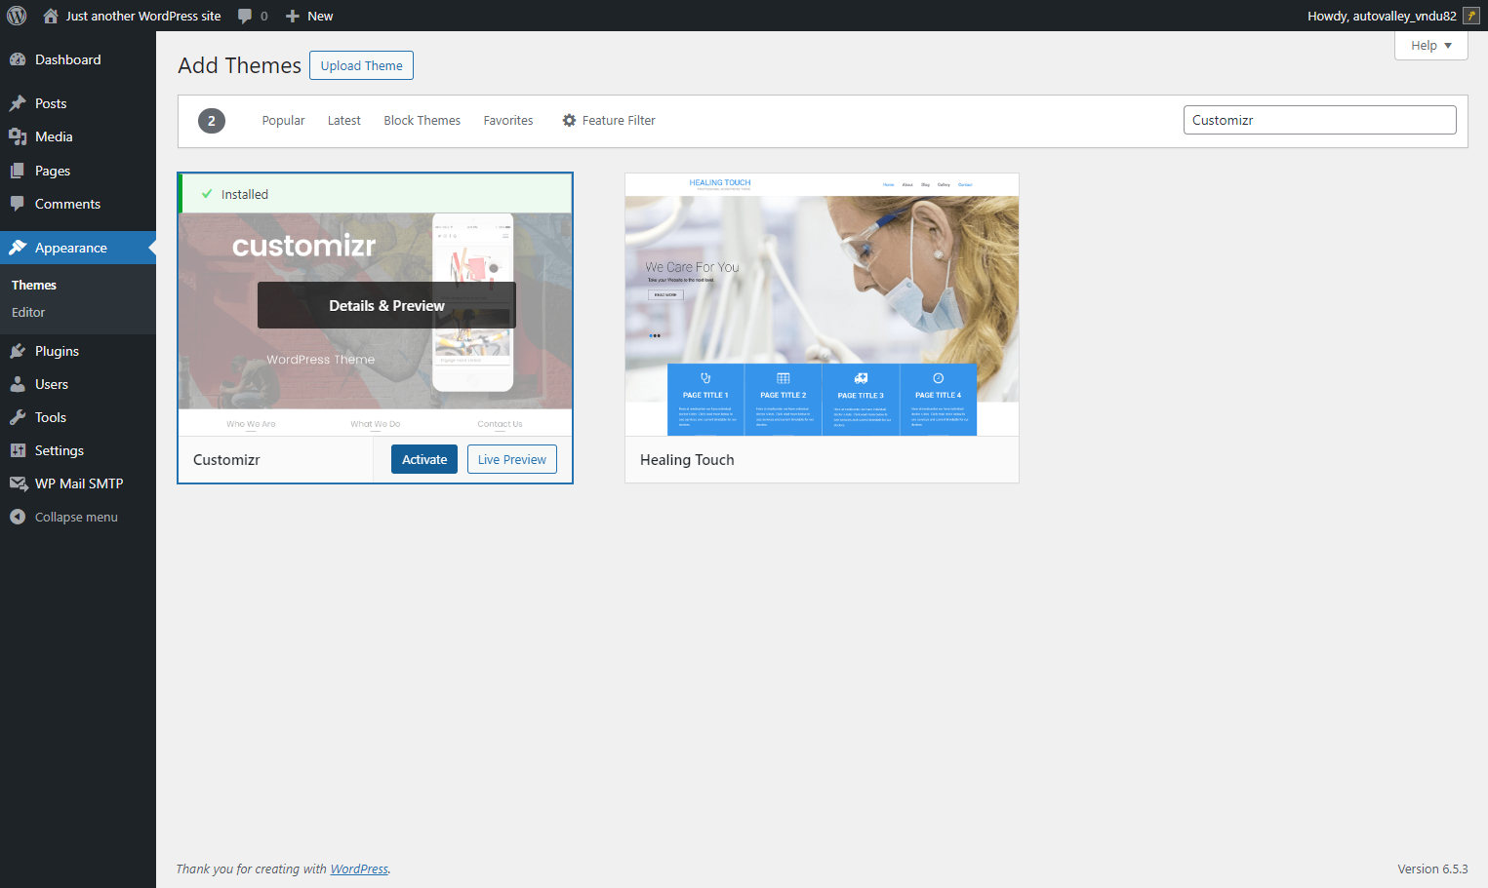Open the comments bubble icon in admin bar
1488x888 pixels.
[x=245, y=16]
